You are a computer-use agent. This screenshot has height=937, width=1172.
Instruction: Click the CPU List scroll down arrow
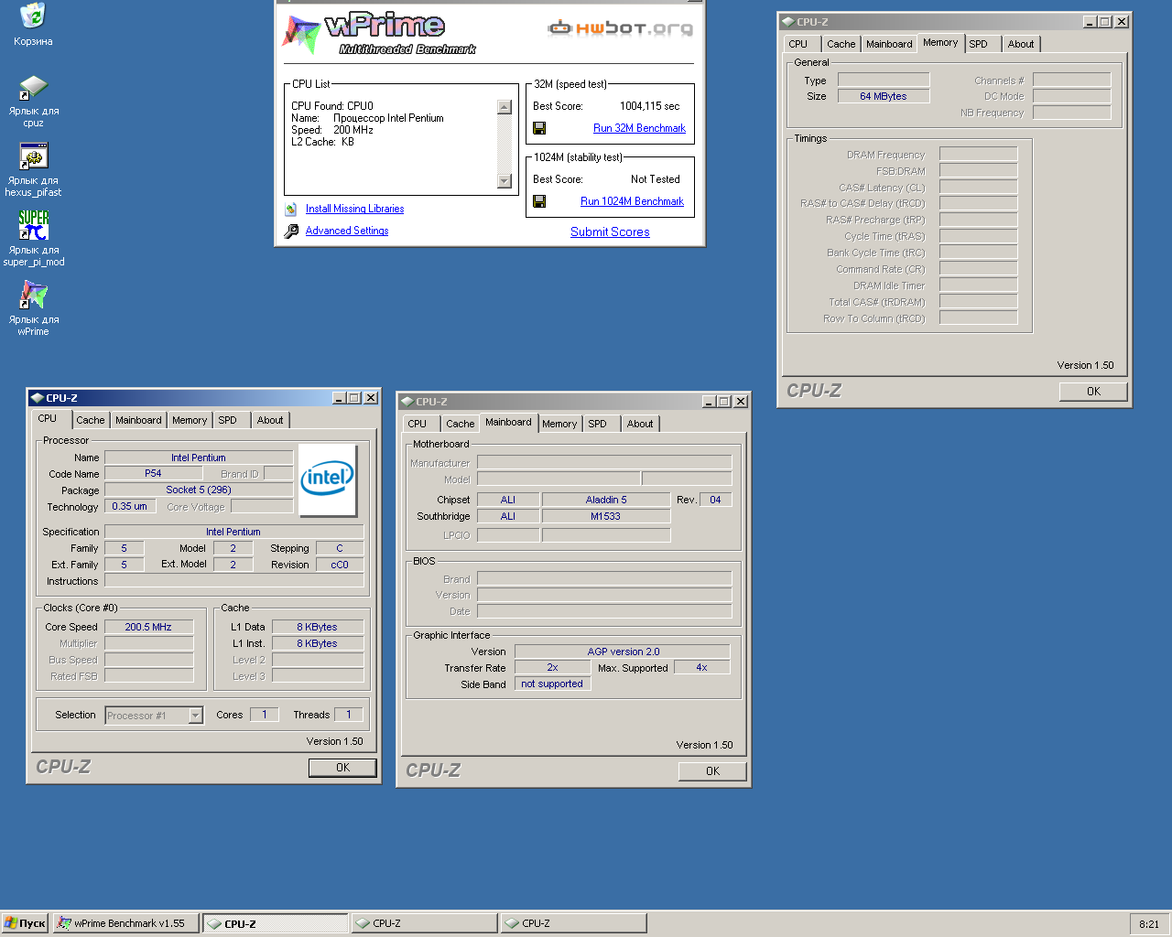(x=505, y=181)
